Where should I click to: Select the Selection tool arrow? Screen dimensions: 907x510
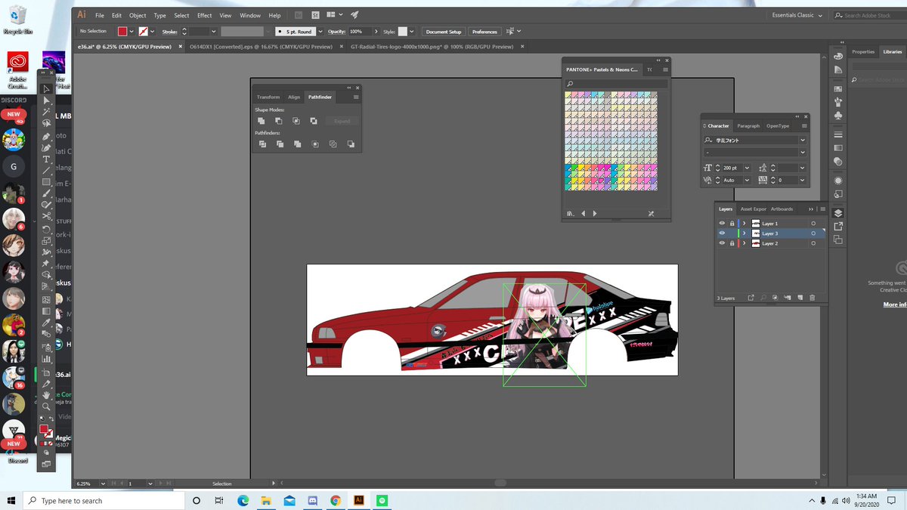[x=47, y=89]
